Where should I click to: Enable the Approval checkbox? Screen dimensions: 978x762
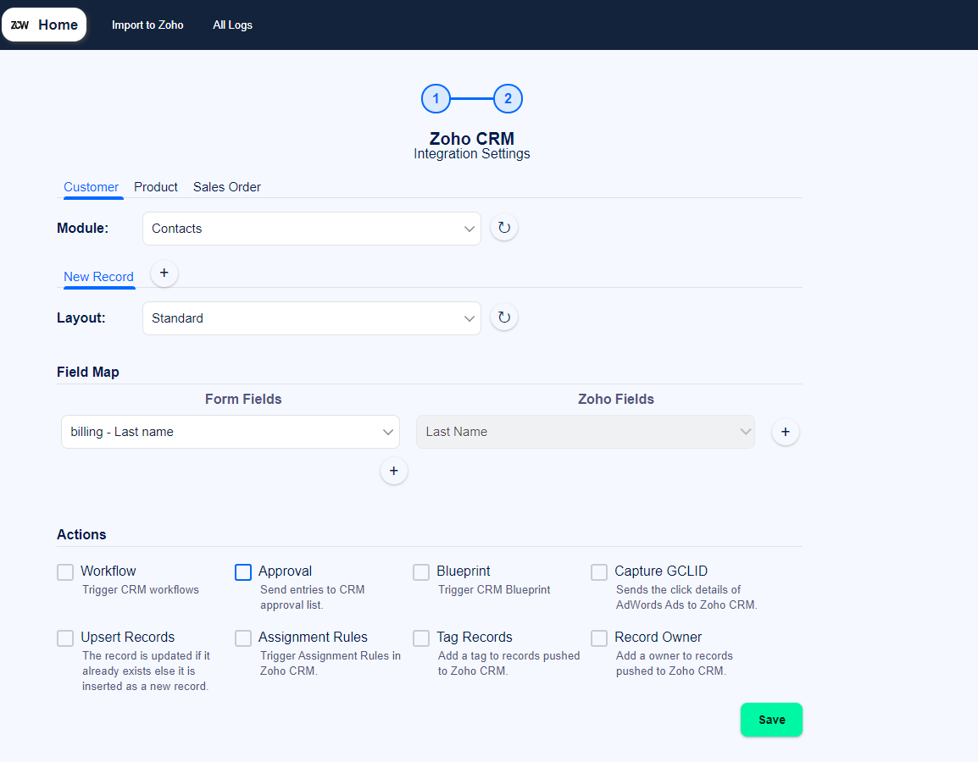243,572
